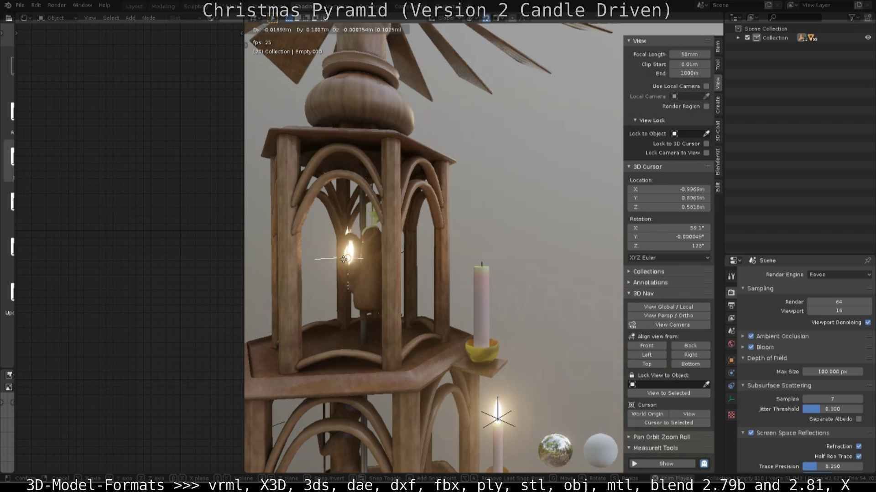Image resolution: width=876 pixels, height=492 pixels.
Task: Open the Scene properties tab icon
Action: tap(731, 331)
